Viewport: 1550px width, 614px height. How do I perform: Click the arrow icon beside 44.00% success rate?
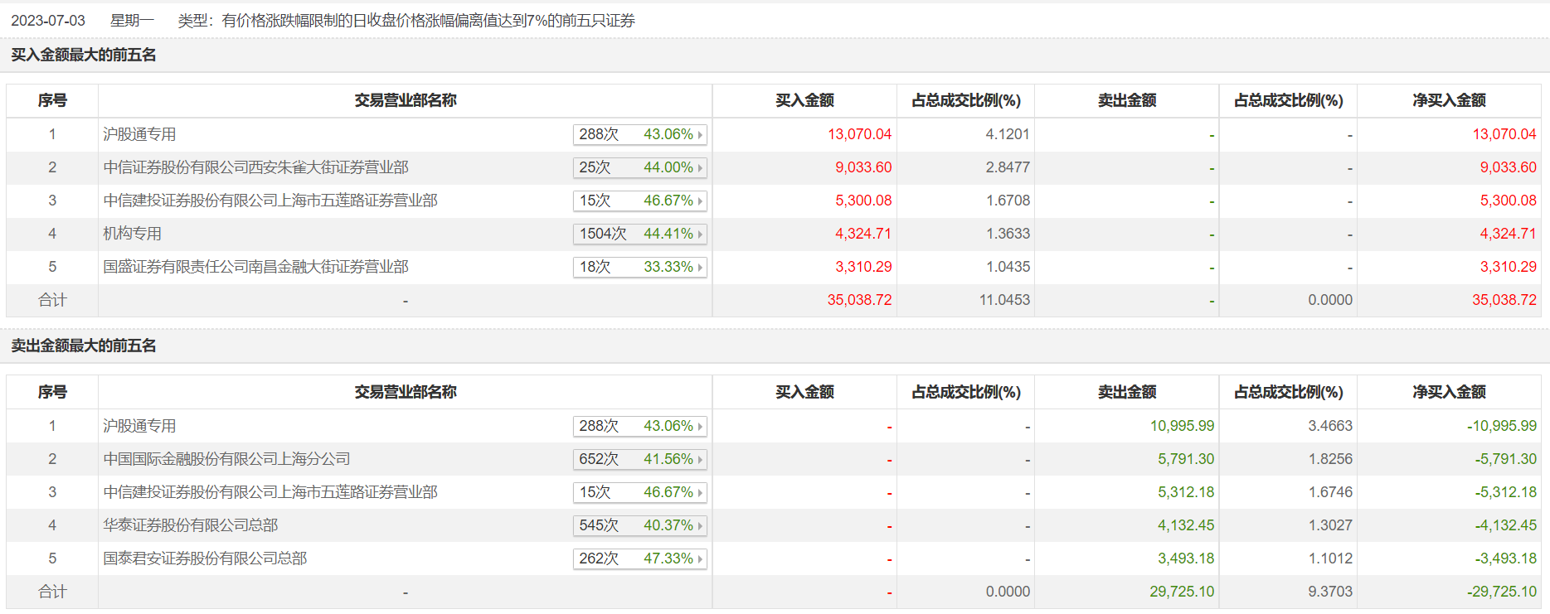(700, 168)
